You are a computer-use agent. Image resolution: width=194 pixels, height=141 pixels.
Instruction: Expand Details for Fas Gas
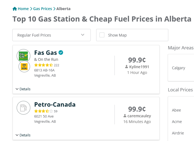coord(23,89)
